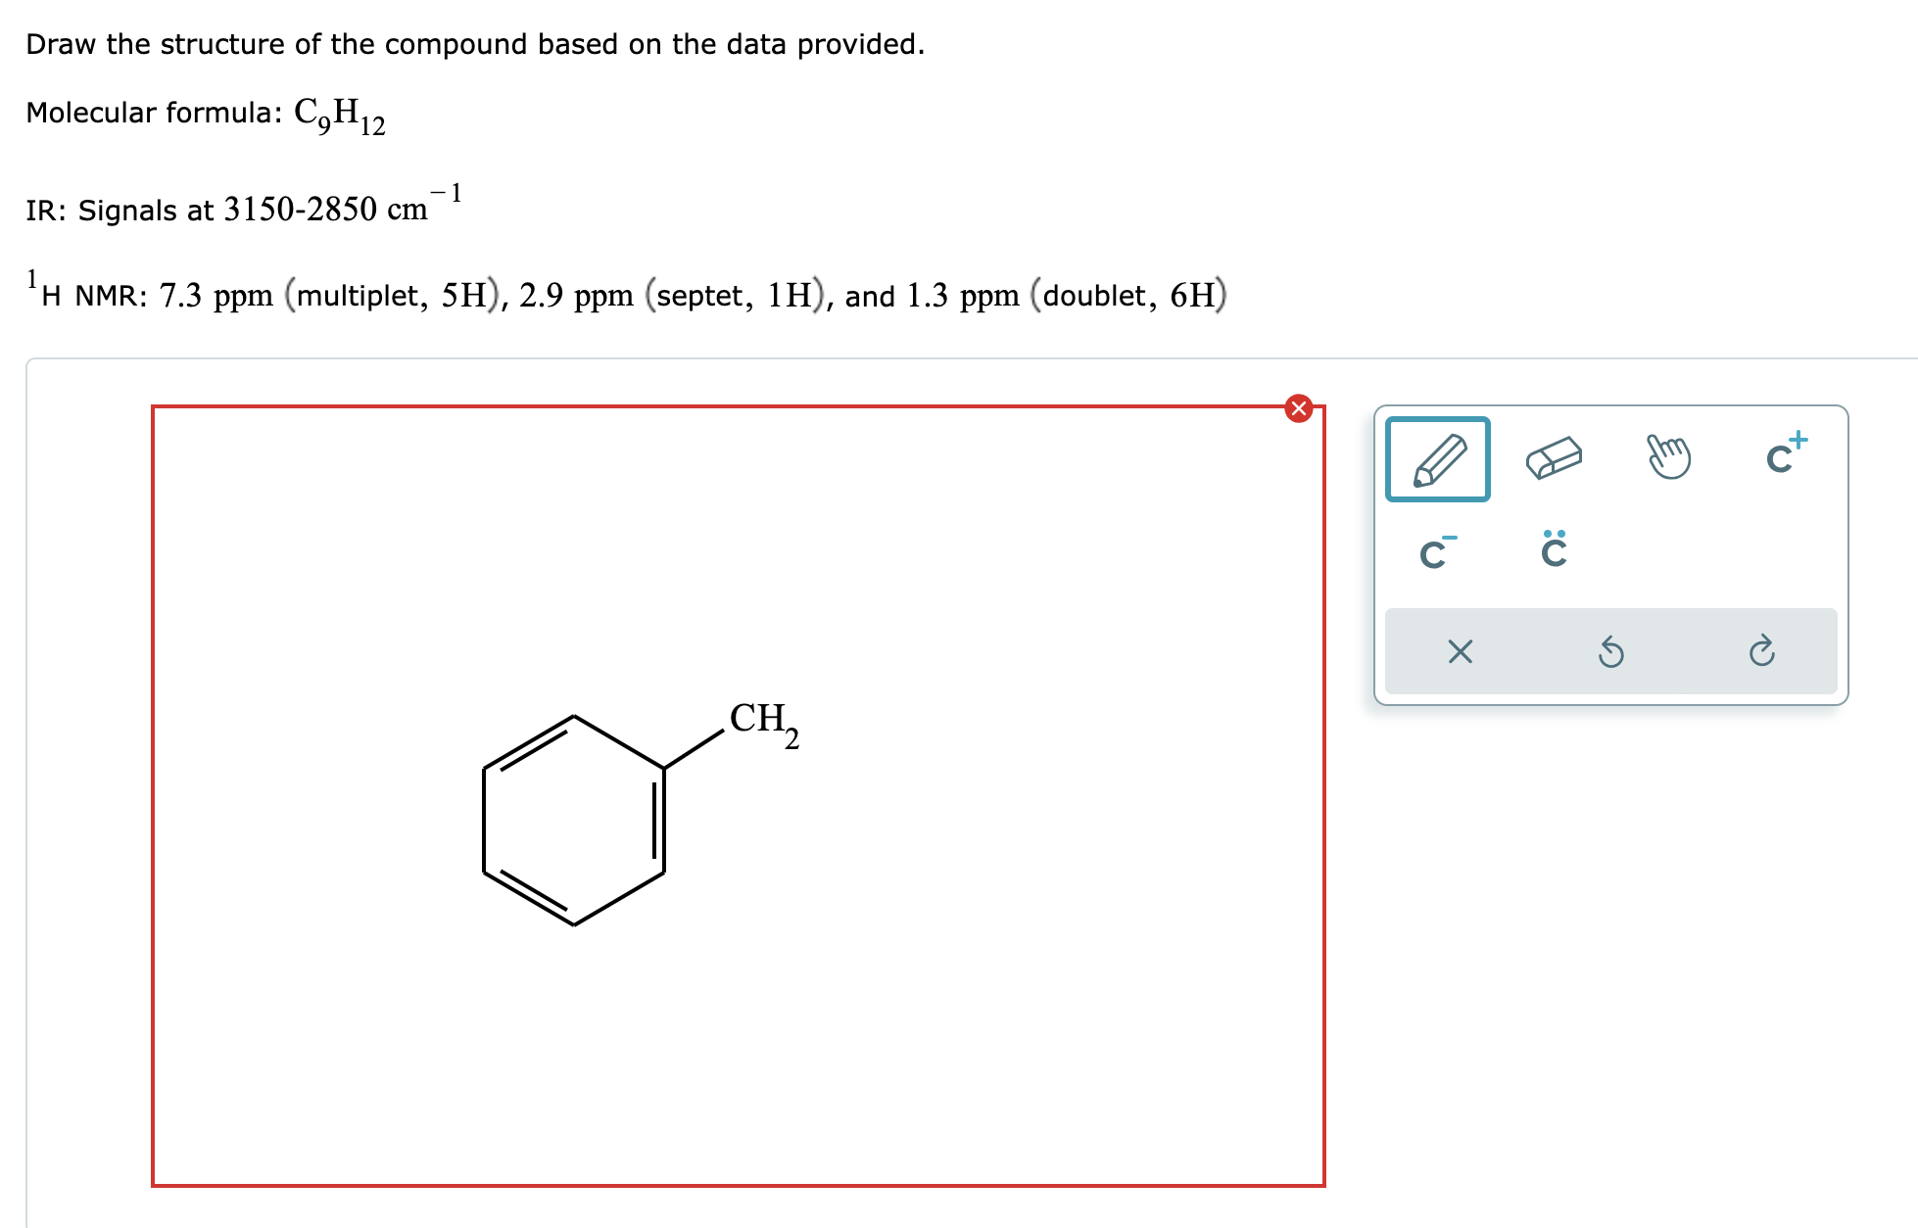
Task: Click the benzene ring in the drawing
Action: pos(574,817)
